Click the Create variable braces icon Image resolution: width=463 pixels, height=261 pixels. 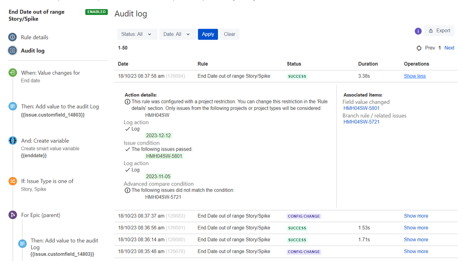(x=13, y=140)
